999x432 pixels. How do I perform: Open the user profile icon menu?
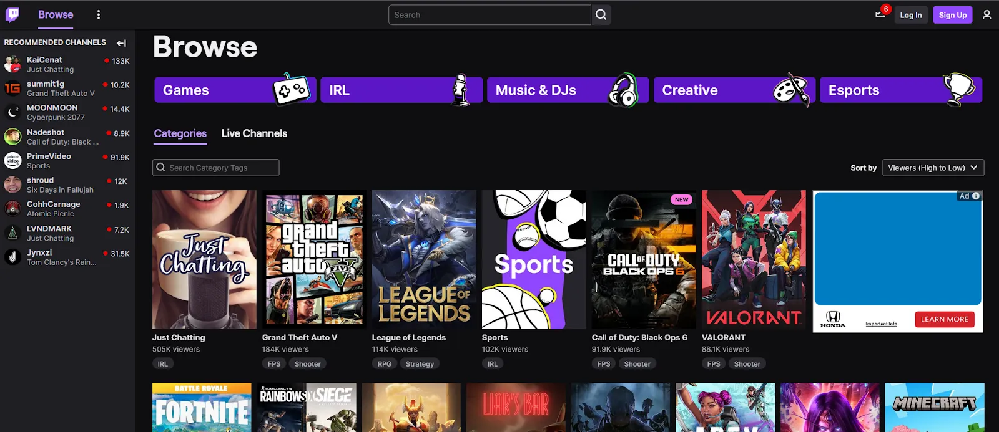pyautogui.click(x=987, y=15)
